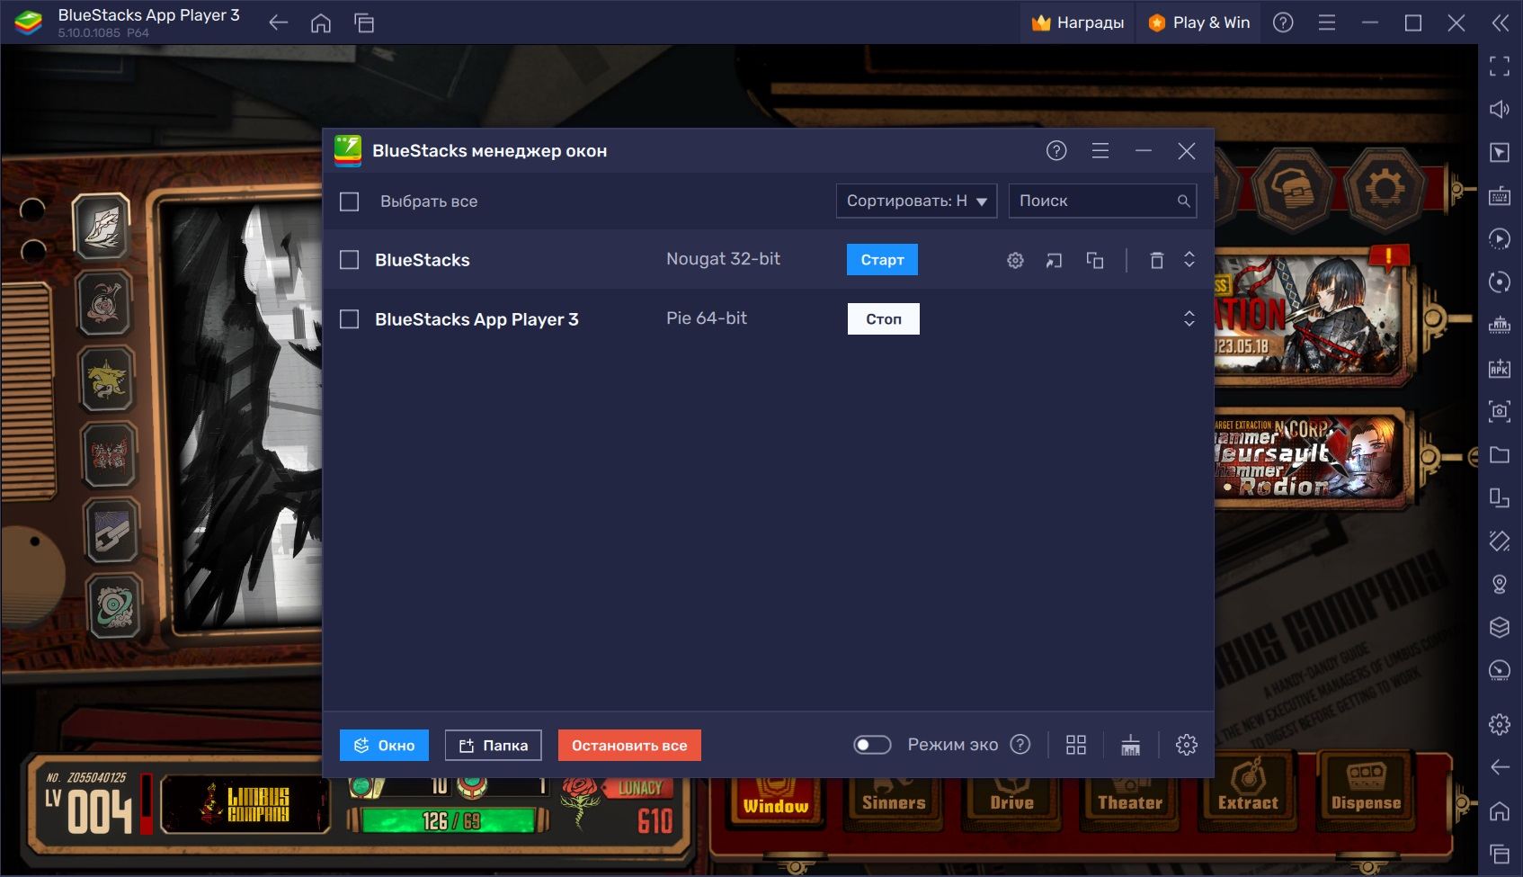Image resolution: width=1523 pixels, height=877 pixels.
Task: Open the BlueStacks main hamburger menu
Action: [1326, 22]
